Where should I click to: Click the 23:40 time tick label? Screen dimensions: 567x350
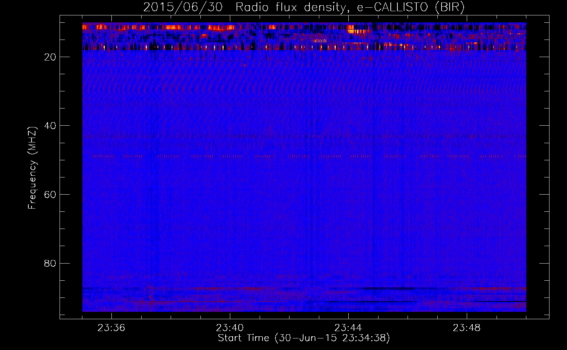tap(230, 328)
